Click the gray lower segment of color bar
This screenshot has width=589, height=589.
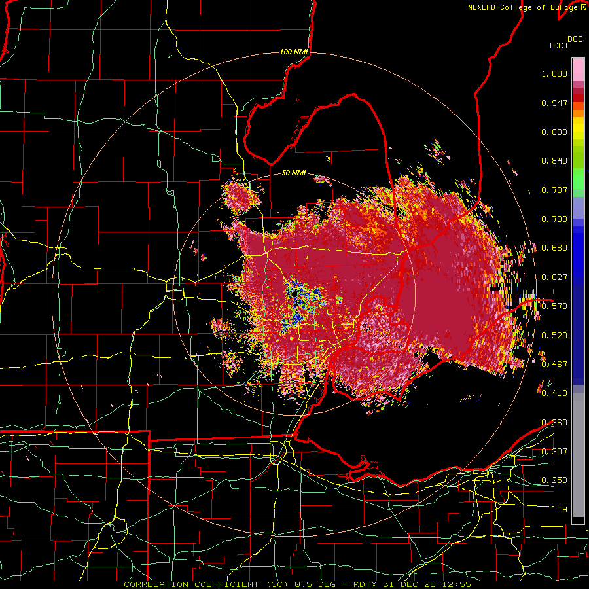pyautogui.click(x=578, y=455)
